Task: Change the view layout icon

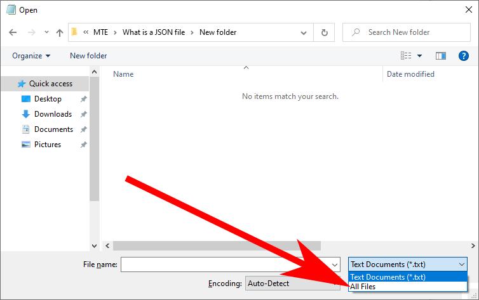Action: point(406,56)
